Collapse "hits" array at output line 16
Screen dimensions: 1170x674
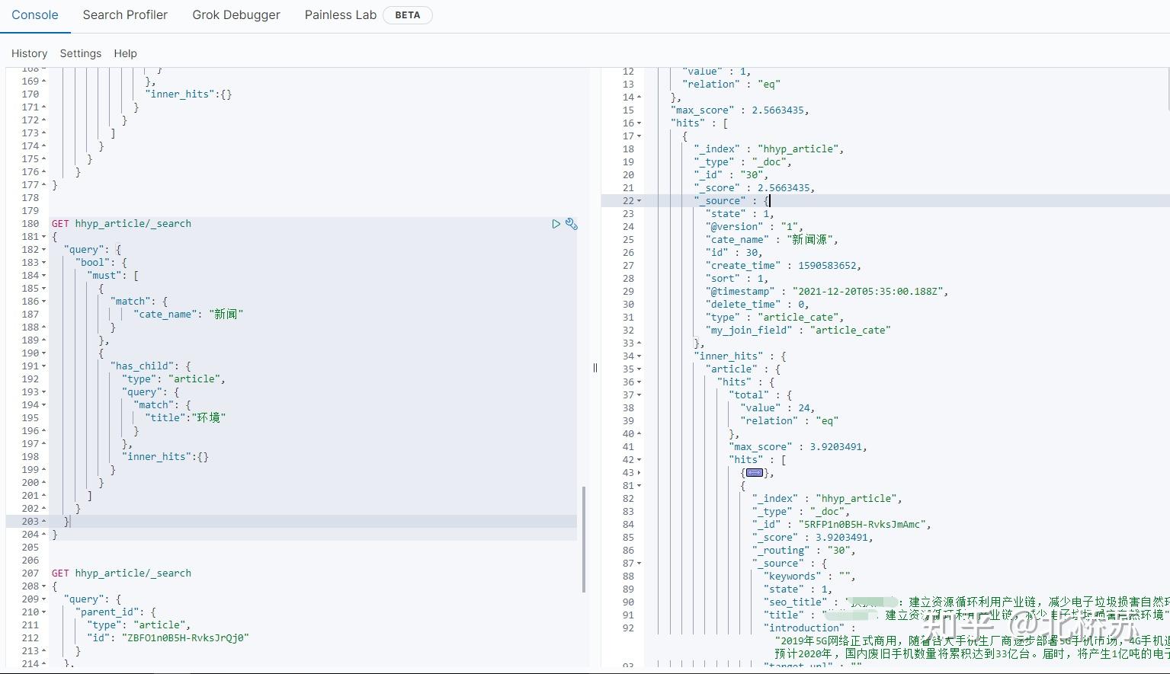(x=639, y=123)
